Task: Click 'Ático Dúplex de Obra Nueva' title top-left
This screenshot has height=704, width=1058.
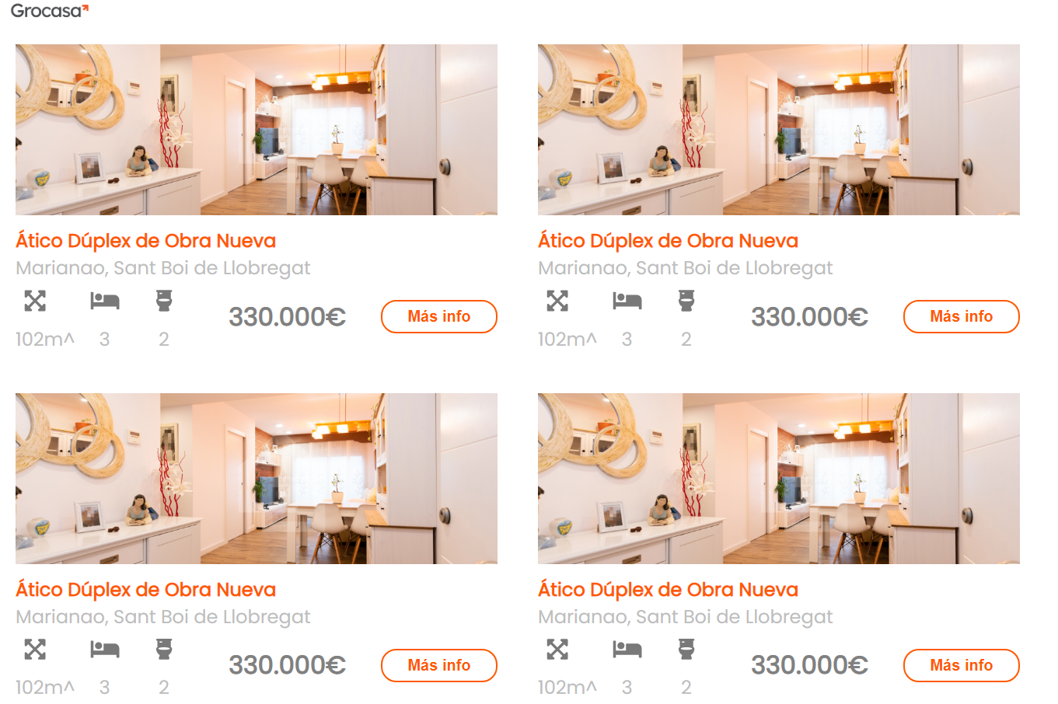Action: pyautogui.click(x=146, y=241)
